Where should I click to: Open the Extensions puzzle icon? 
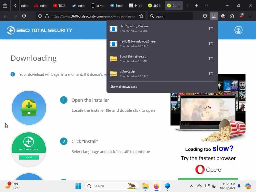coord(232,16)
